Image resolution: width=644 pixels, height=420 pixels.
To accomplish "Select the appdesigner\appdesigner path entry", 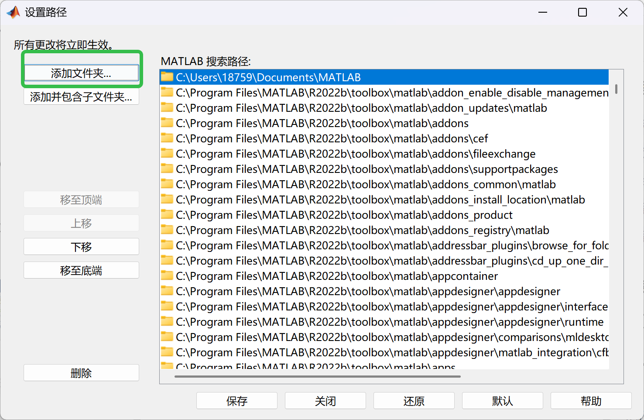I will [384, 291].
